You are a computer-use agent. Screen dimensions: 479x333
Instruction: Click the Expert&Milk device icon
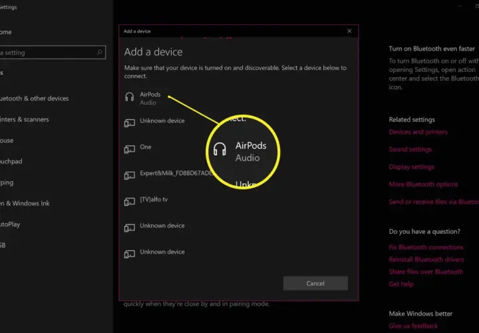click(x=130, y=176)
